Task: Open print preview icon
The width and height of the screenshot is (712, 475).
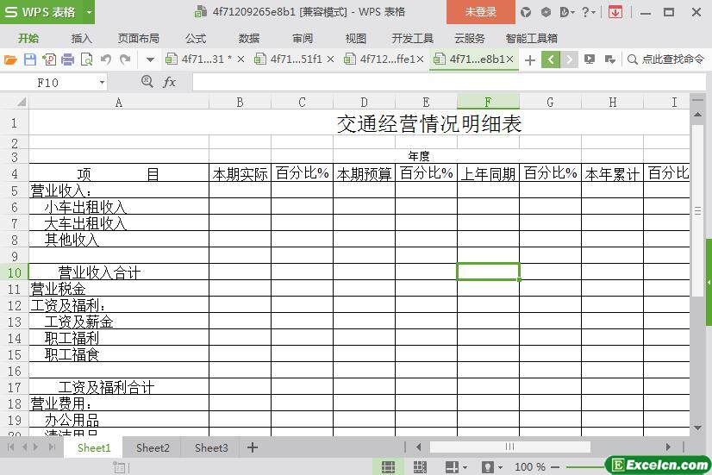Action: coord(86,59)
